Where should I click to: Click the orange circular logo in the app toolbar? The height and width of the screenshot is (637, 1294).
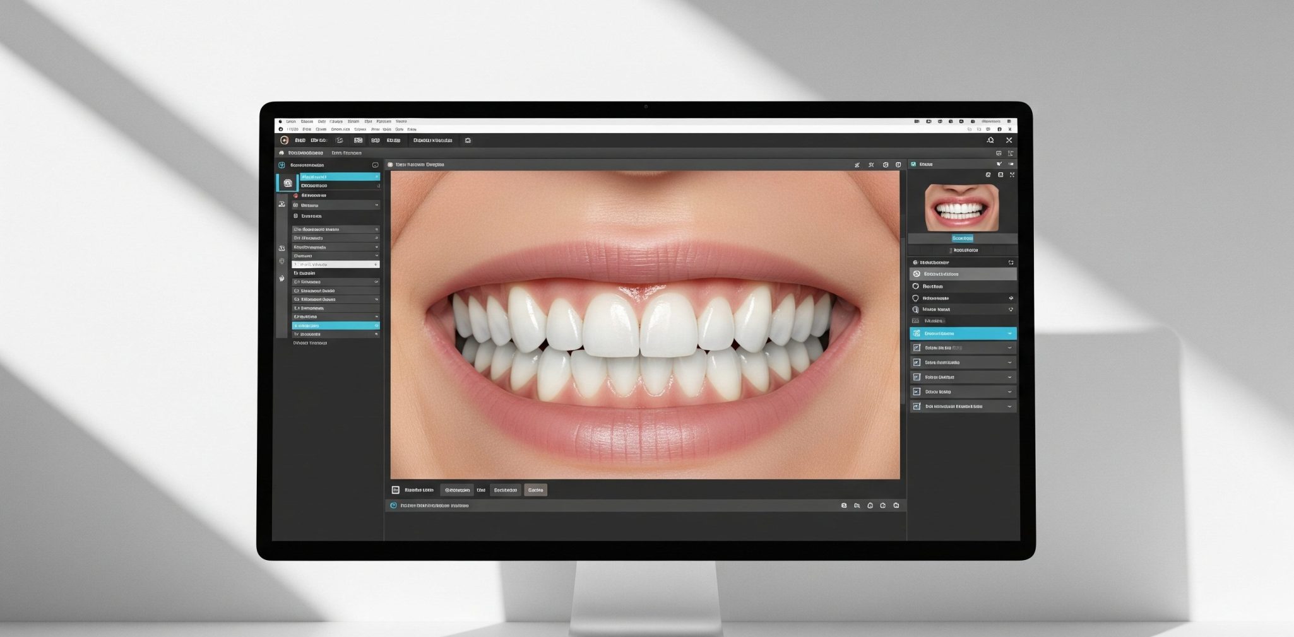point(284,141)
